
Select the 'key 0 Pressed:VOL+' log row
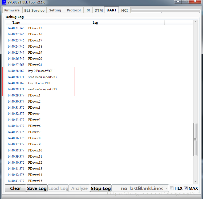click(x=99, y=71)
